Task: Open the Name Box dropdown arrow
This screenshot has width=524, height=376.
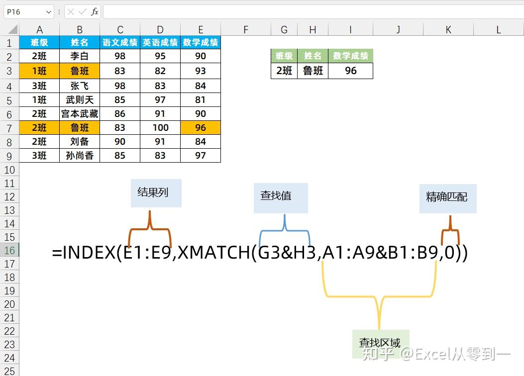Action: click(x=48, y=11)
